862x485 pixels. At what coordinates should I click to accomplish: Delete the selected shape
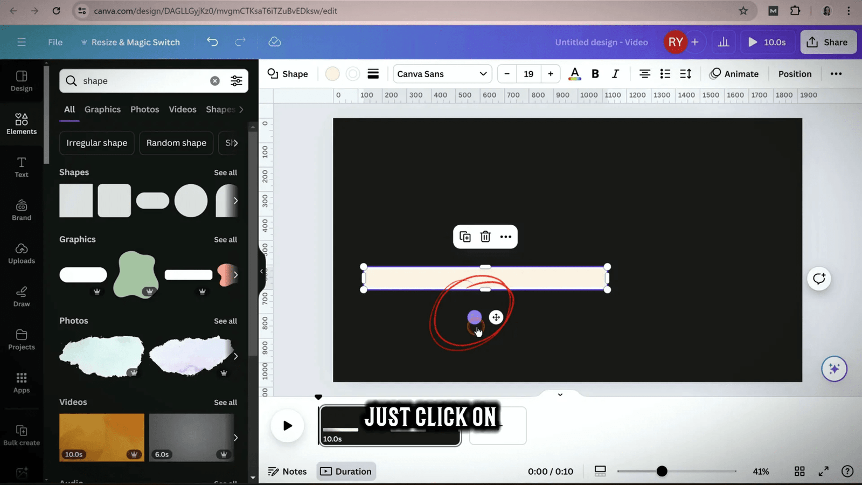click(485, 237)
